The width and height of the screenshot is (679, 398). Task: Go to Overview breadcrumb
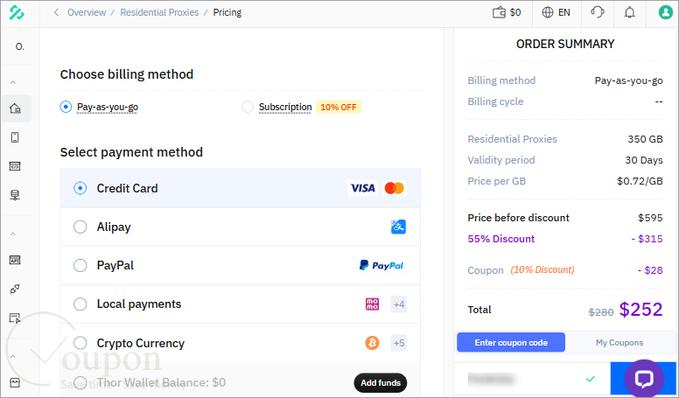87,12
